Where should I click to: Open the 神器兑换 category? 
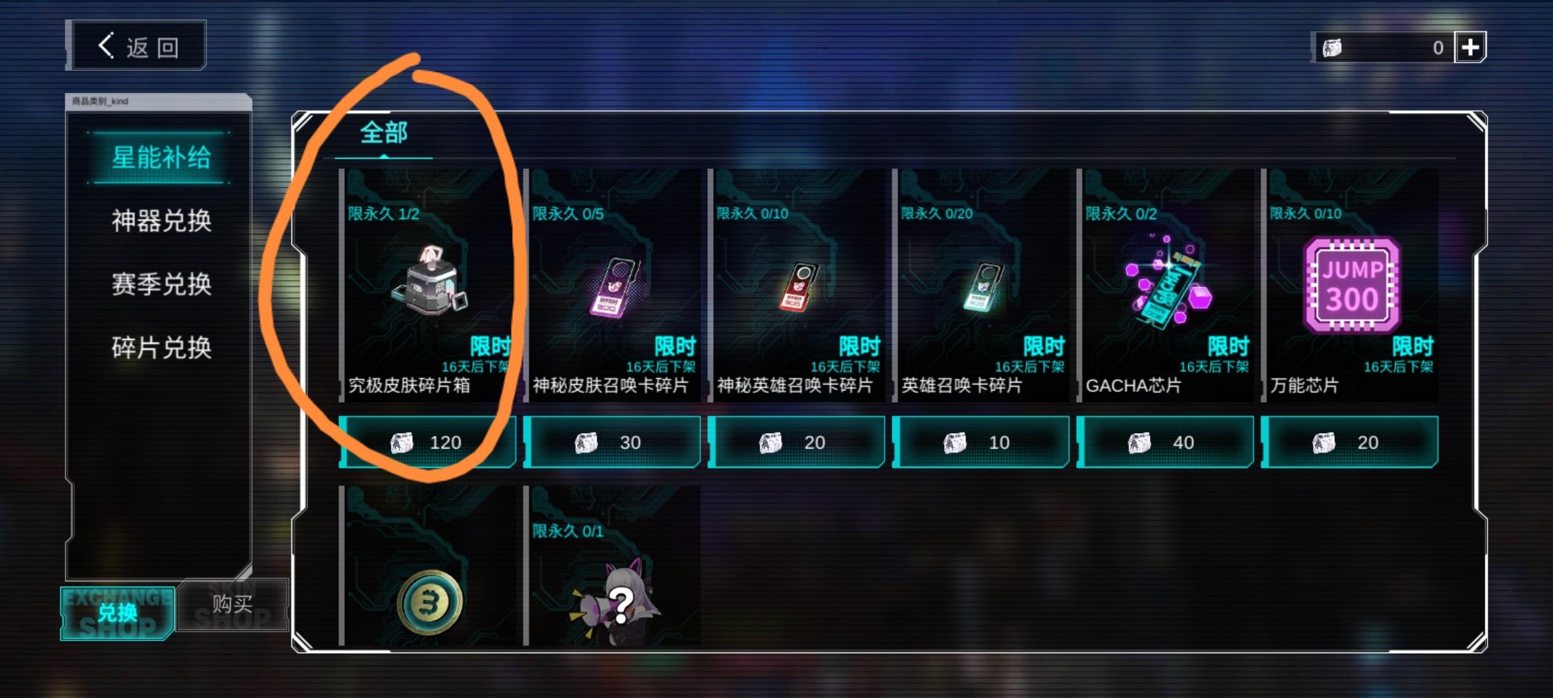coord(161,221)
